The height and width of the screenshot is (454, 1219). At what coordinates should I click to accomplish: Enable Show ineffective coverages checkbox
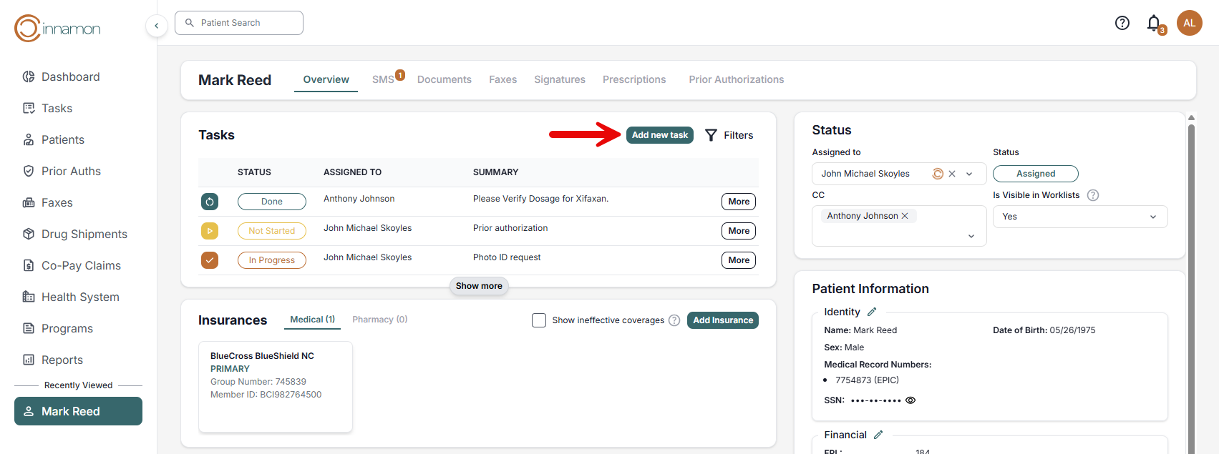point(539,320)
